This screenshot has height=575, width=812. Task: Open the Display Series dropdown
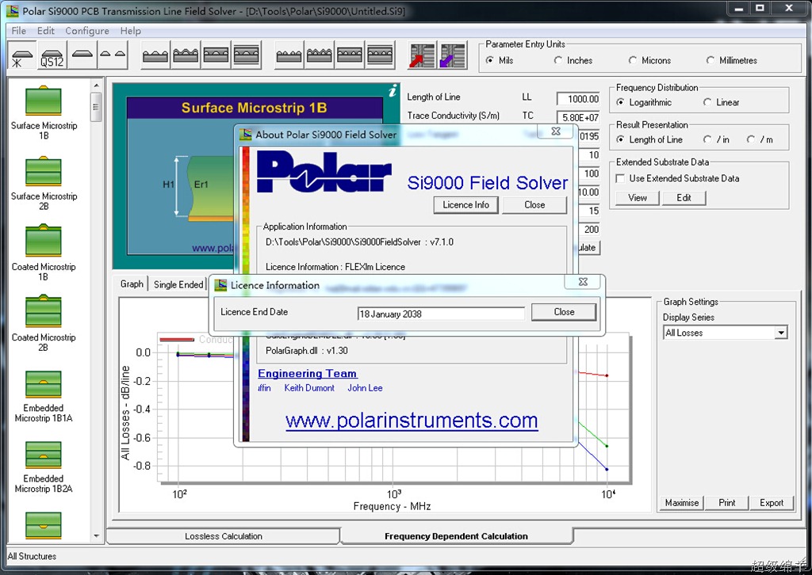(780, 333)
